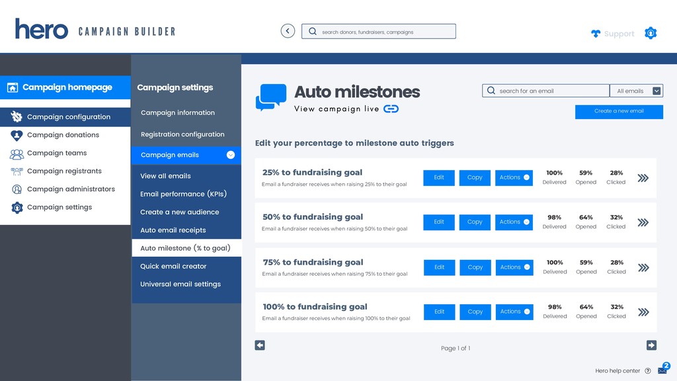The height and width of the screenshot is (381, 677).
Task: Click the View campaign live link
Action: [x=337, y=109]
